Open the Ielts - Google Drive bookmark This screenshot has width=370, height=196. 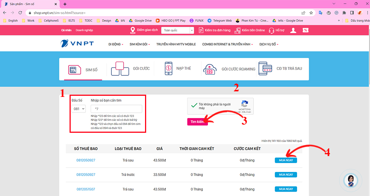(x=287, y=20)
